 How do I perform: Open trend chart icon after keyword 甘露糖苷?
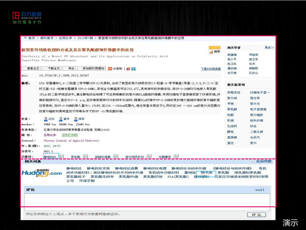[176, 156]
